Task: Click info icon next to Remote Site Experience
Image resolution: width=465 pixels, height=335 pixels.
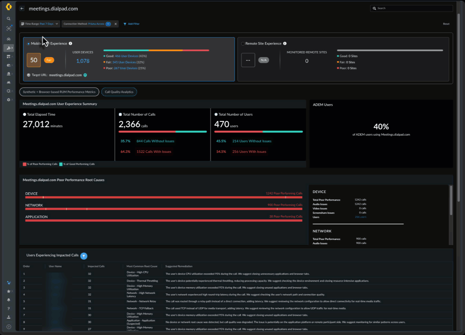Action: point(285,44)
